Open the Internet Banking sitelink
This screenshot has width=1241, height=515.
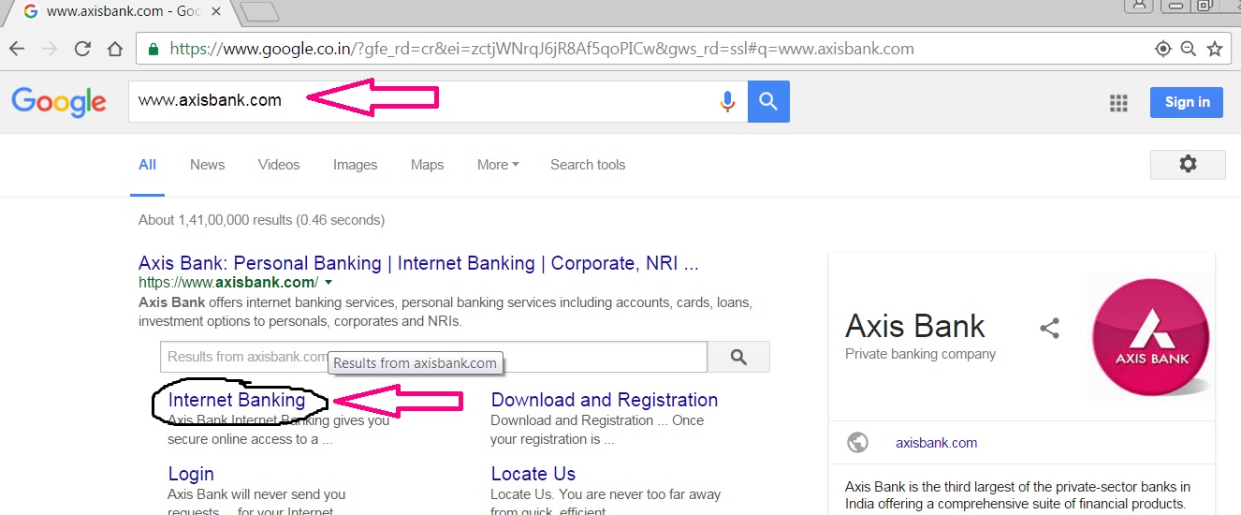click(237, 400)
